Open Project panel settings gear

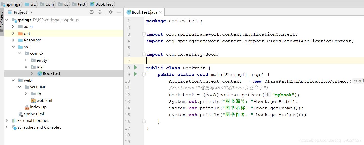coord(110,12)
